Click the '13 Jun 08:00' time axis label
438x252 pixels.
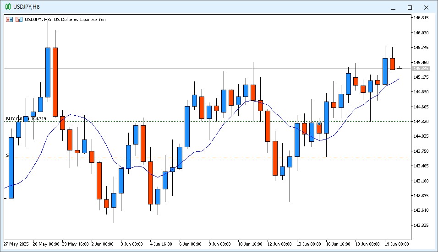pyautogui.click(x=309, y=244)
